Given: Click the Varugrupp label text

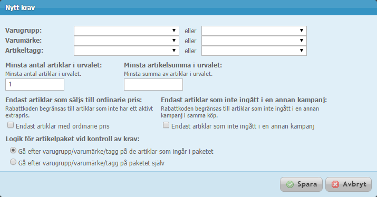Looking at the screenshot, I should [24, 31].
